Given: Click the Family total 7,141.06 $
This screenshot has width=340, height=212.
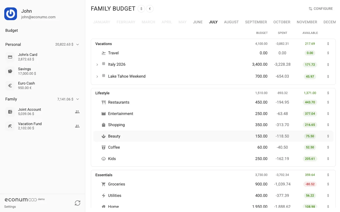Looking at the screenshot, I should tap(65, 99).
